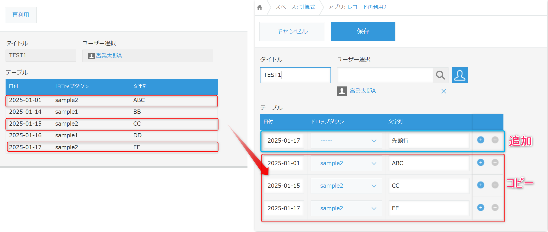Viewport: 548px width, 232px height.
Task: Click 文字列 header in edit table
Action: [395, 122]
